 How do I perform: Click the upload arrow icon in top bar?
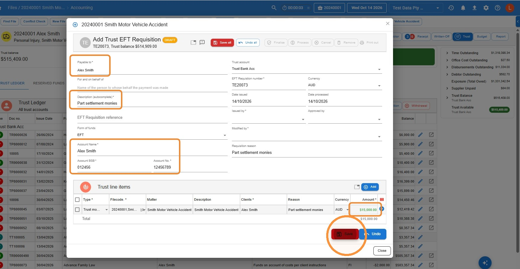coord(474,8)
